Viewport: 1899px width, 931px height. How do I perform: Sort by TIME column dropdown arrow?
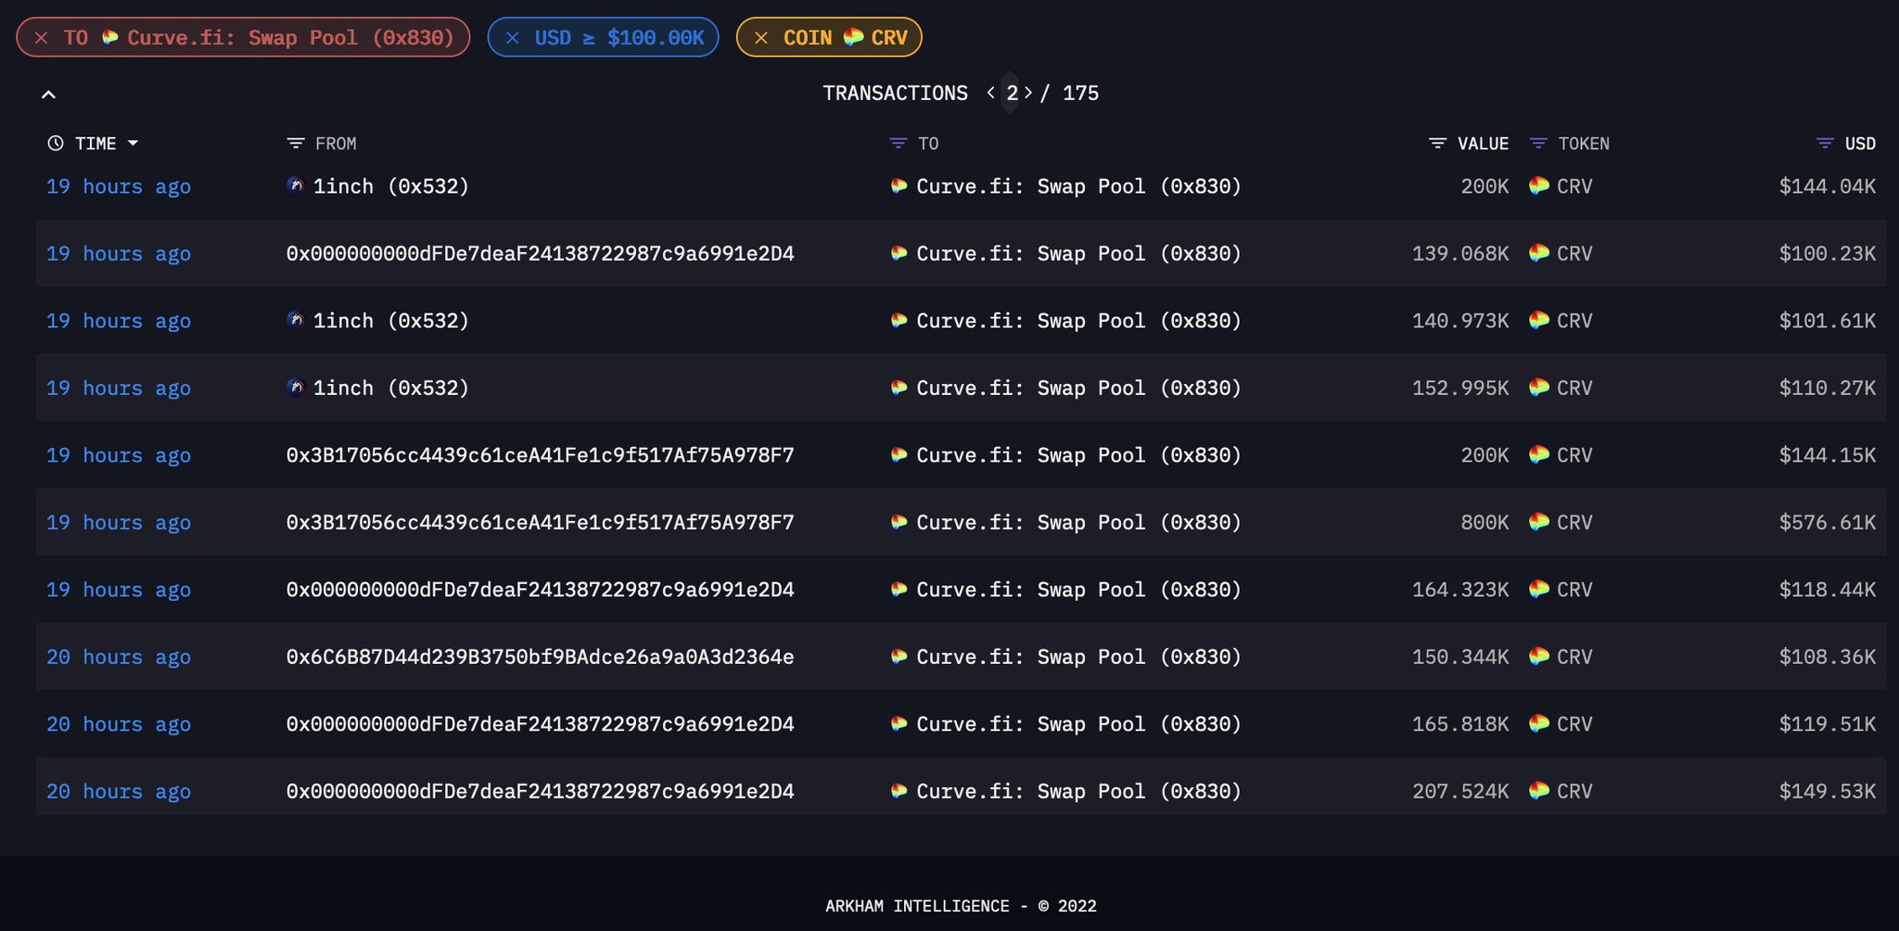pos(133,144)
